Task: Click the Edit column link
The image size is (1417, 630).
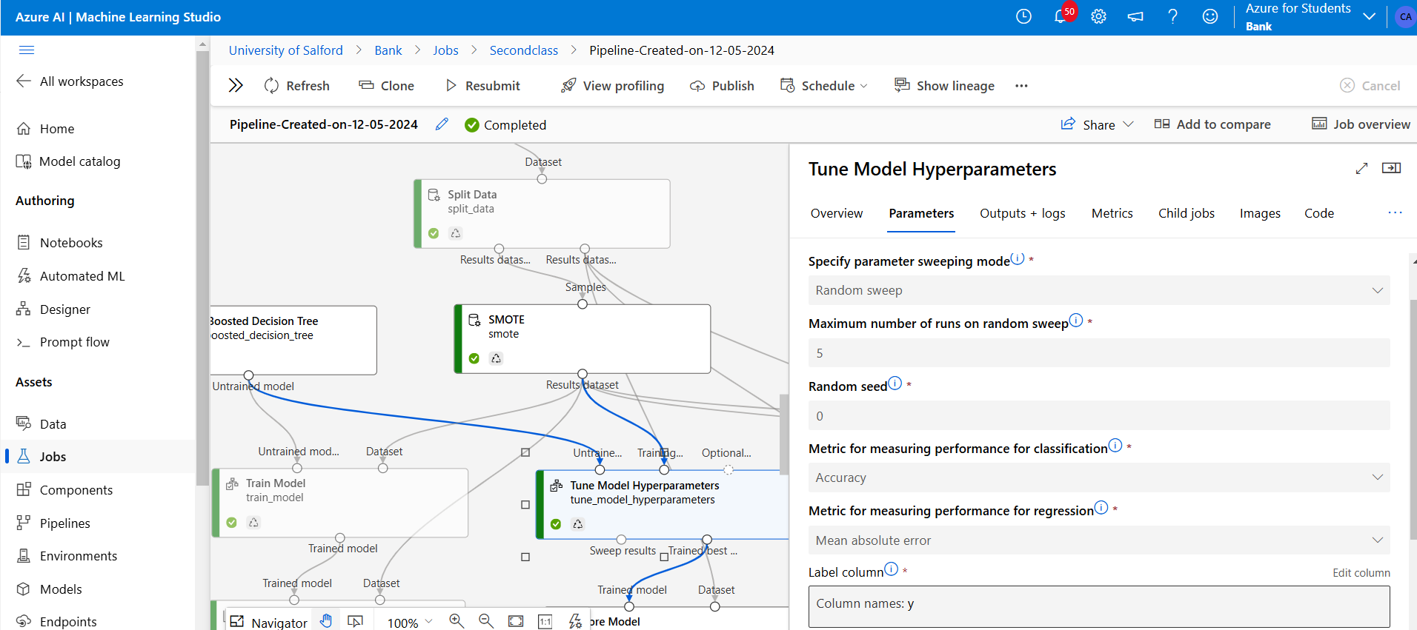Action: 1361,572
